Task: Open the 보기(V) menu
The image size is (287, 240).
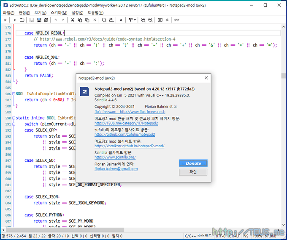Action: (40, 13)
